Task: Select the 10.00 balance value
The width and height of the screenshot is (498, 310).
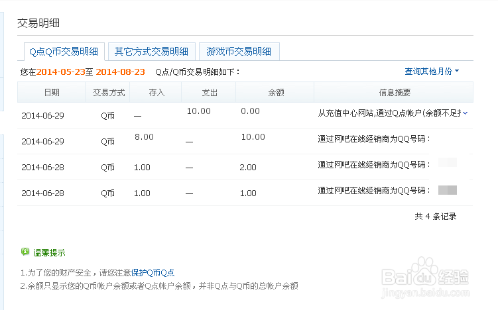Action: pos(253,136)
